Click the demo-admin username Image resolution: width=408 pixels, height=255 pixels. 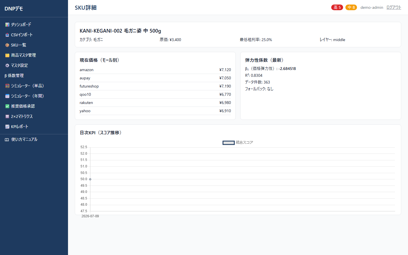pyautogui.click(x=372, y=7)
